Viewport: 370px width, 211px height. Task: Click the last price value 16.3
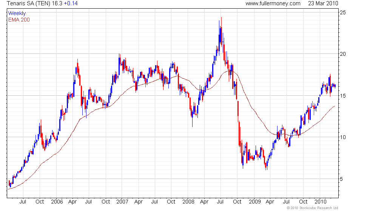(x=57, y=3)
